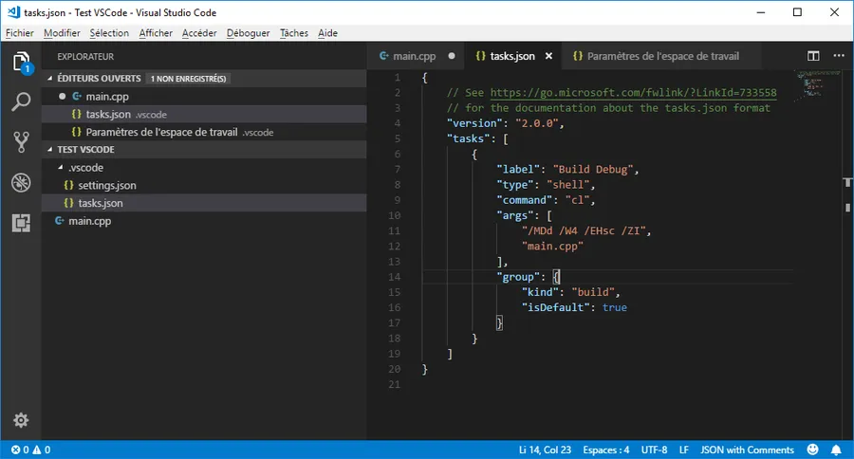
Task: Click unsaved dot on main.cpp tab
Action: tap(452, 56)
